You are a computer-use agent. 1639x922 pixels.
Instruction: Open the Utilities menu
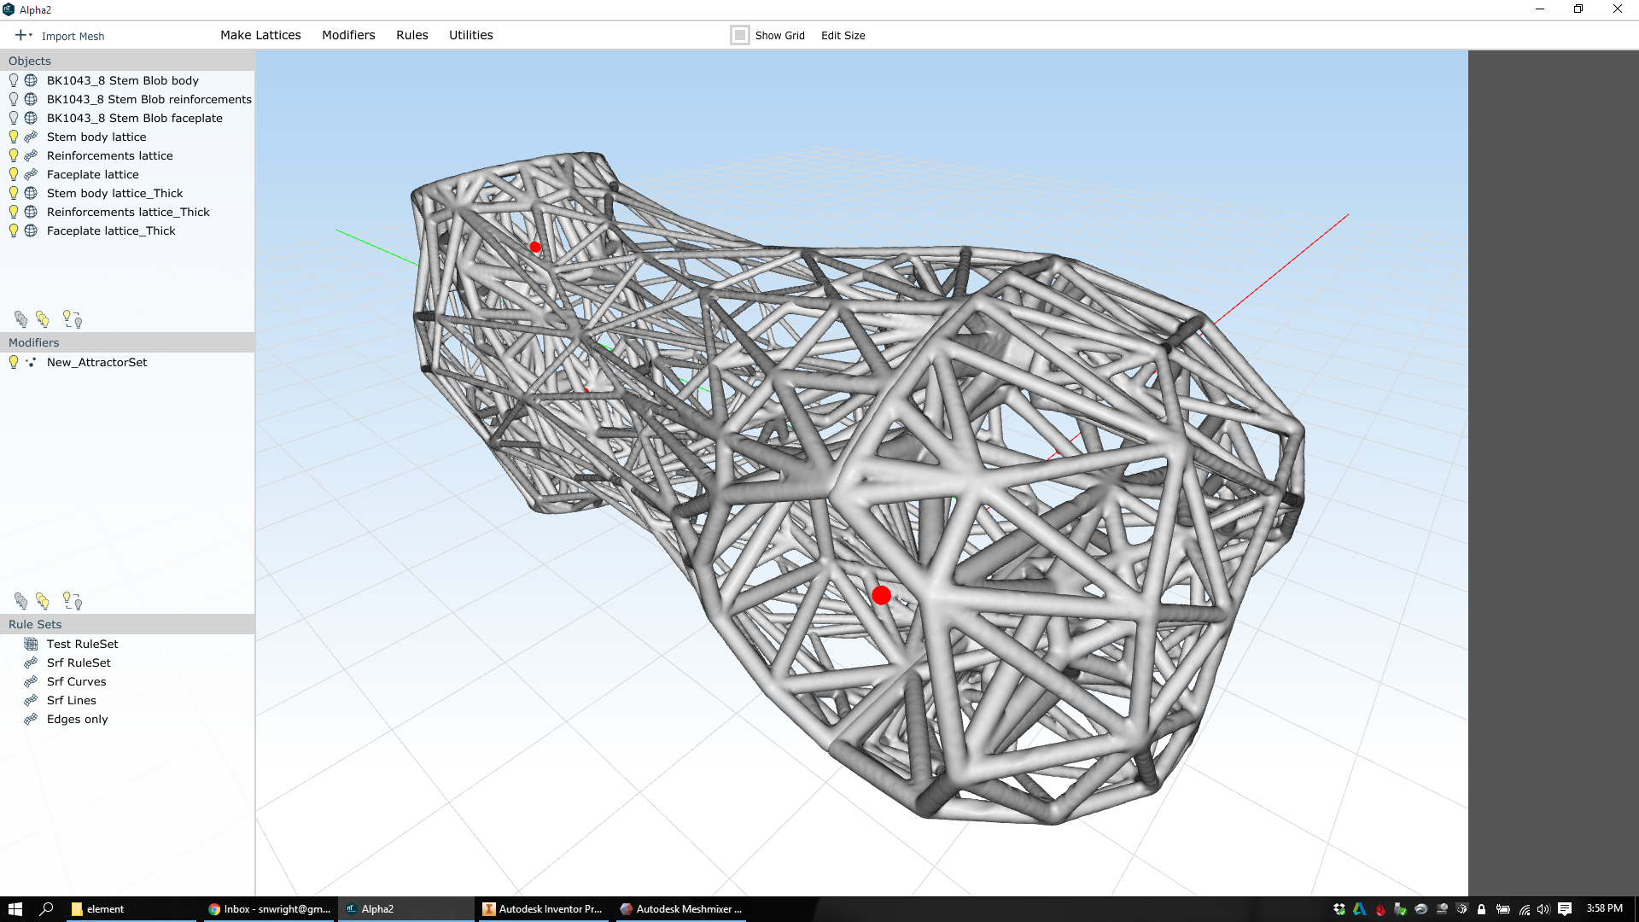click(470, 35)
